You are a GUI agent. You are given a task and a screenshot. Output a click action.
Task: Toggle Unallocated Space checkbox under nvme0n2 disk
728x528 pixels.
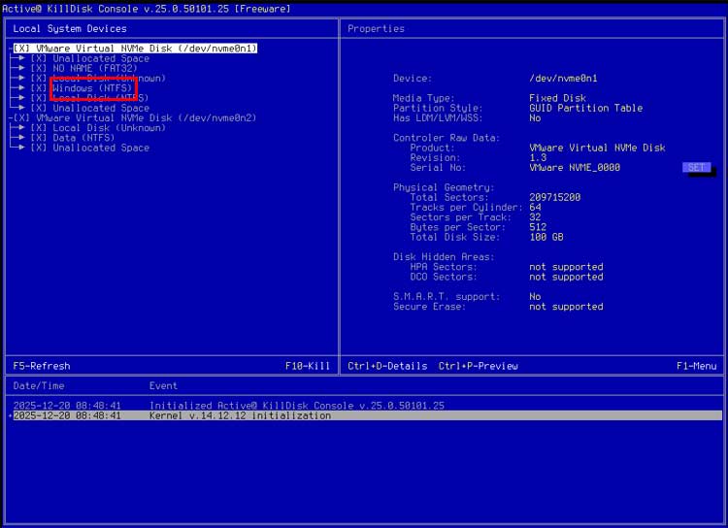[x=39, y=148]
